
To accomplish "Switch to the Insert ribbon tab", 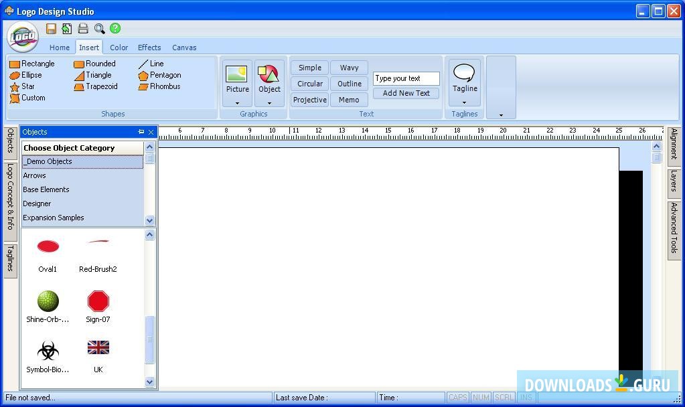I will [89, 48].
